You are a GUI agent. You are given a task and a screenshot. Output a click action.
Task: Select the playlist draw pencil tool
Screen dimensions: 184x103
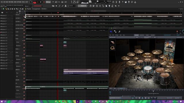pos(6,9)
